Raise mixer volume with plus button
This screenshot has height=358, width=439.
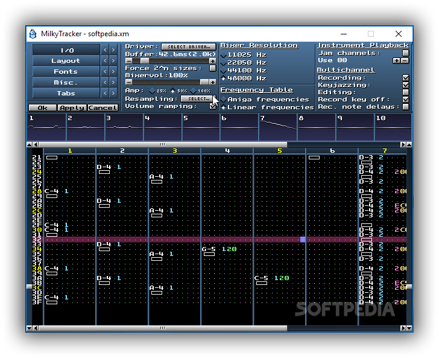[x=212, y=82]
